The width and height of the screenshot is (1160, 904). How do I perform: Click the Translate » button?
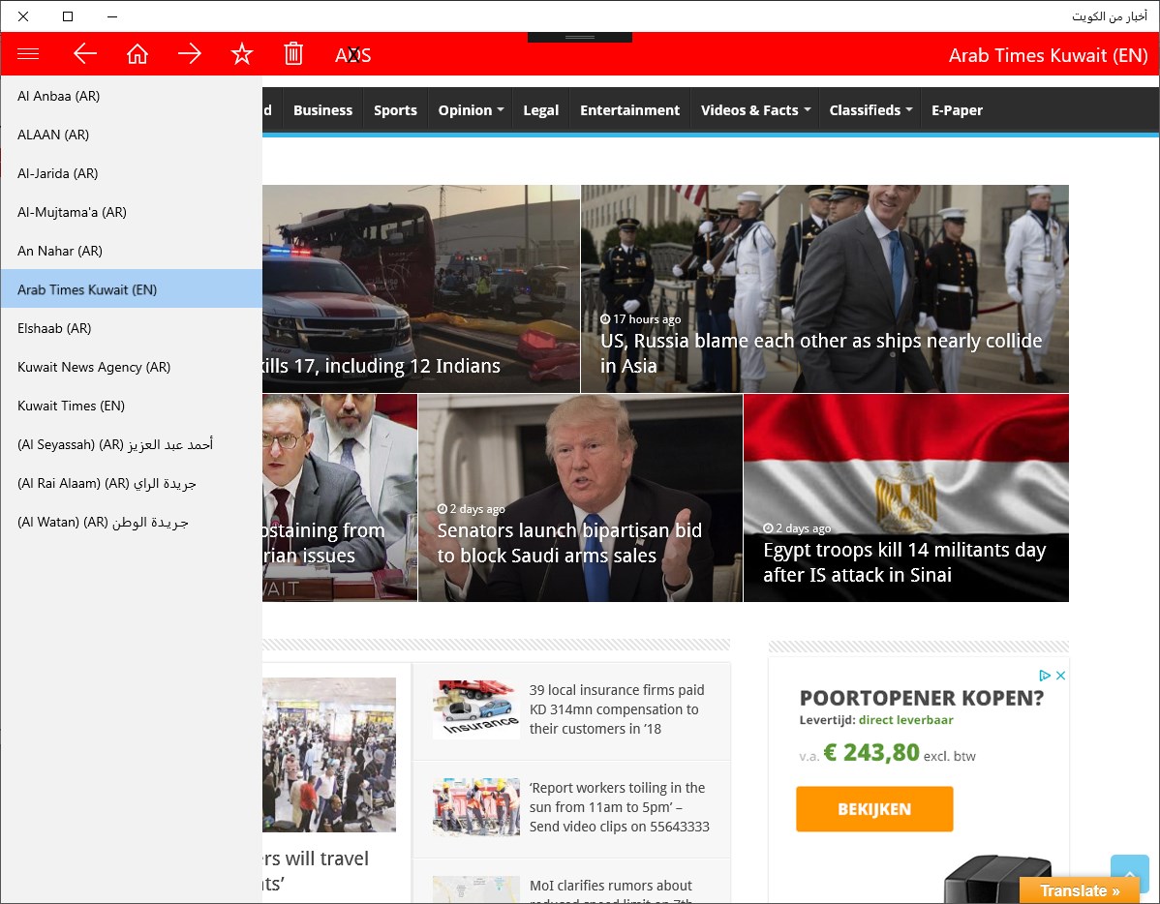pos(1080,890)
